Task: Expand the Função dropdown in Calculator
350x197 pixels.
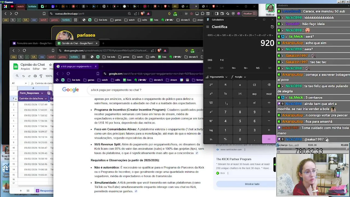Action: click(238, 77)
